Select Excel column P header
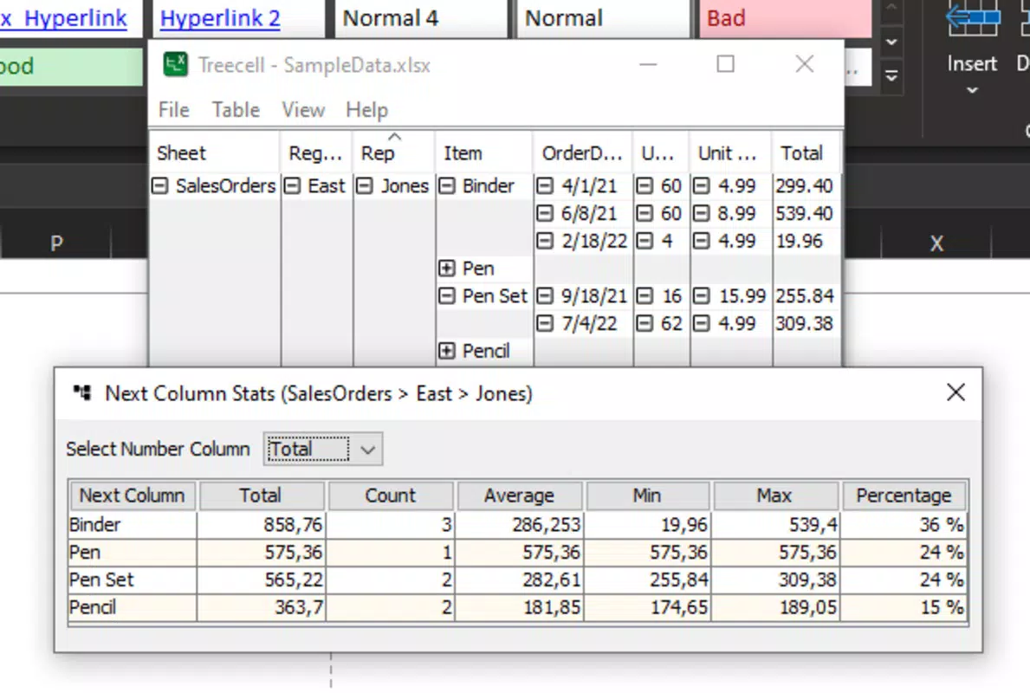Image resolution: width=1030 pixels, height=693 pixels. tap(56, 243)
